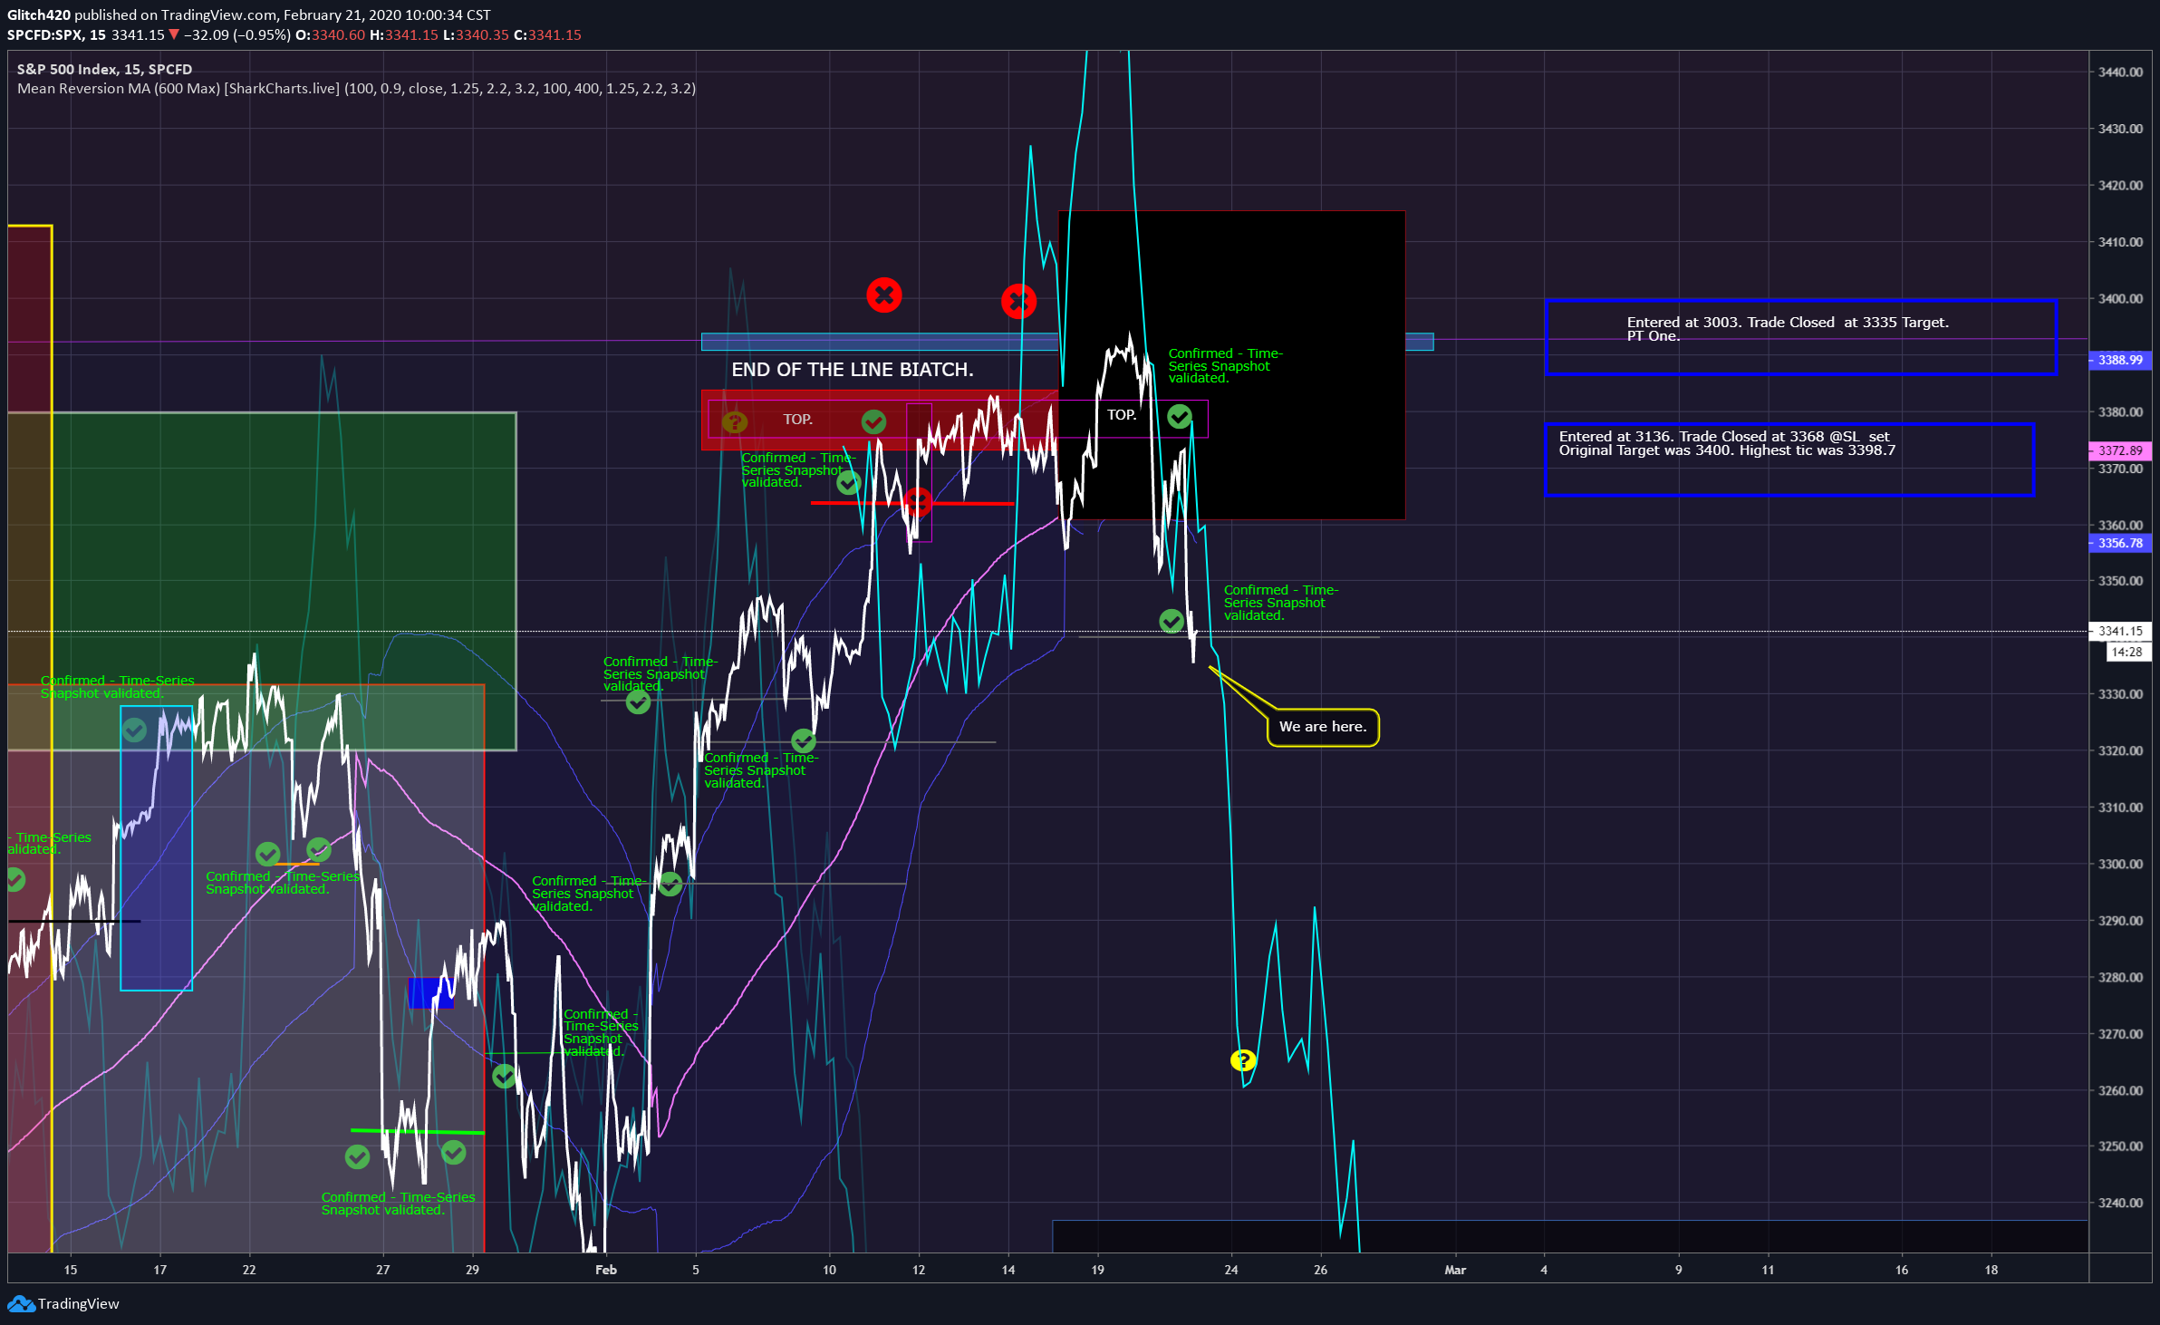The height and width of the screenshot is (1325, 2160).
Task: Click the Feb label on the time axis
Action: (606, 1270)
